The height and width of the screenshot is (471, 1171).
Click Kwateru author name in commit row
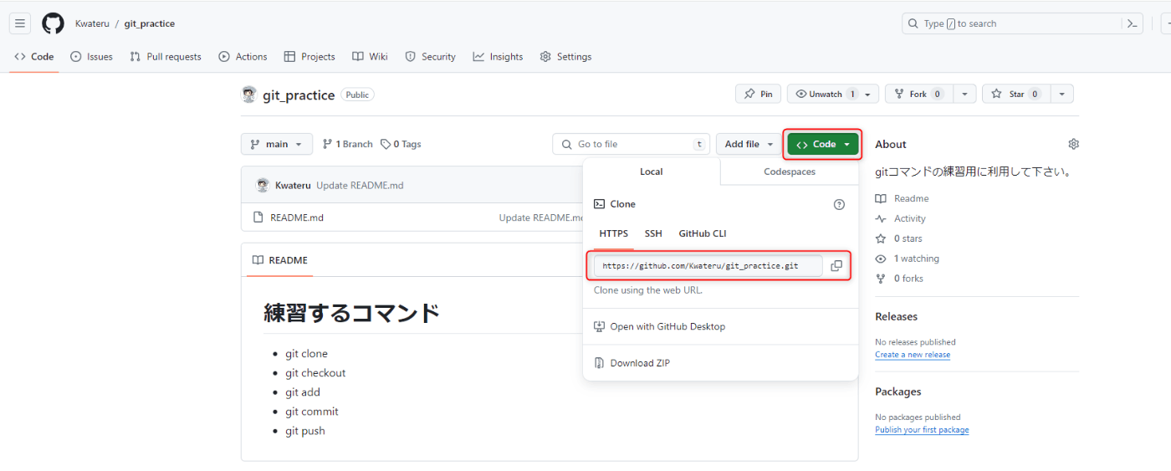click(x=293, y=185)
